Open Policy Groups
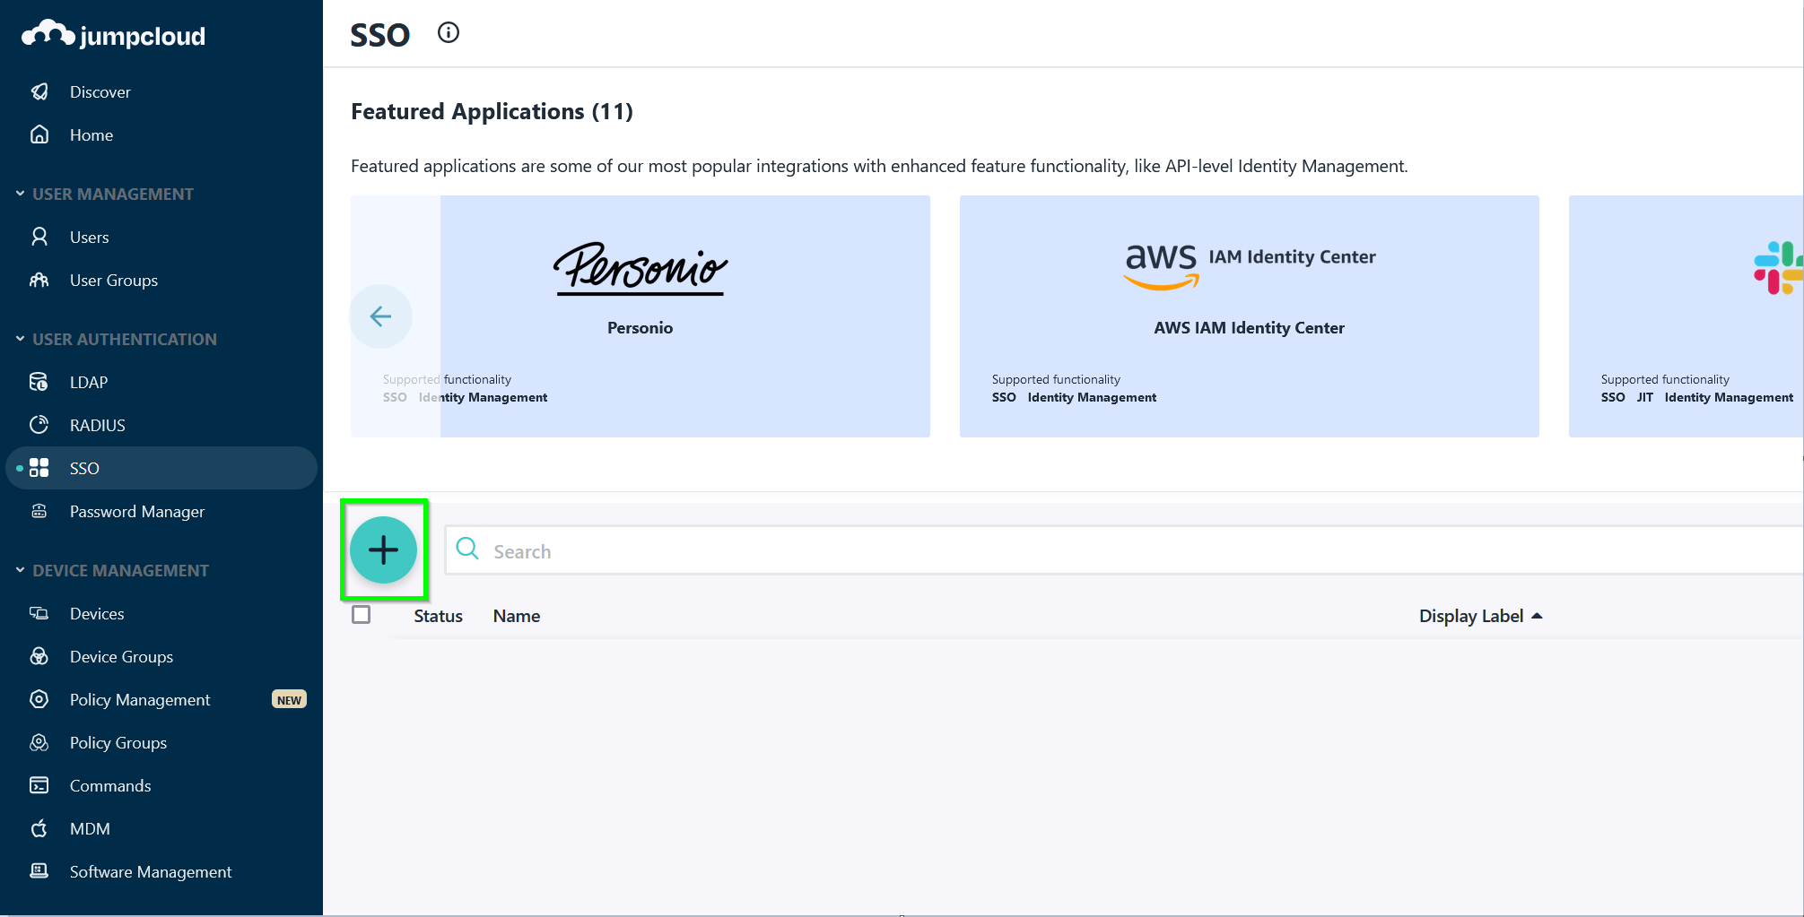1804x917 pixels. [x=118, y=743]
